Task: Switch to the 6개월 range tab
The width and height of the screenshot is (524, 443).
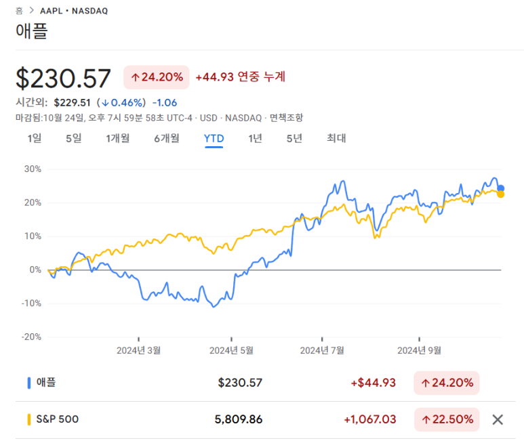Action: pyautogui.click(x=167, y=138)
